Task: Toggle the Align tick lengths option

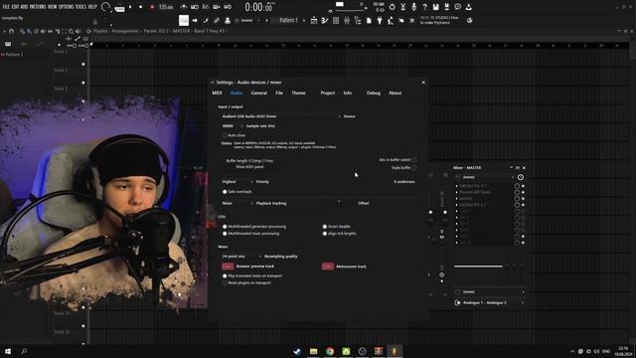Action: pos(325,234)
